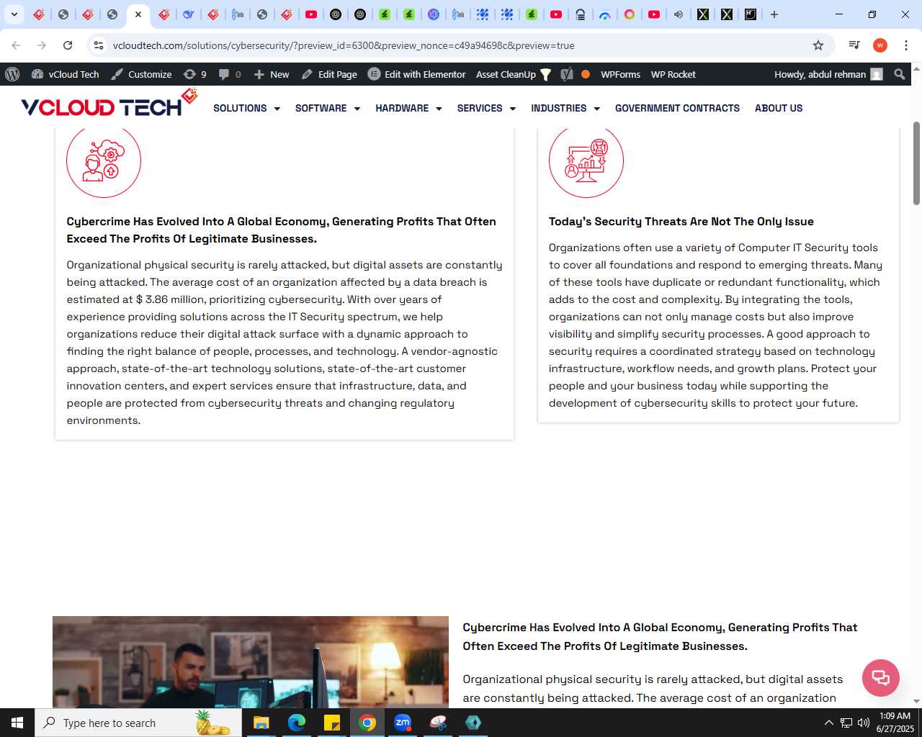The width and height of the screenshot is (922, 737).
Task: Click the volume speaker tray icon
Action: 864,723
